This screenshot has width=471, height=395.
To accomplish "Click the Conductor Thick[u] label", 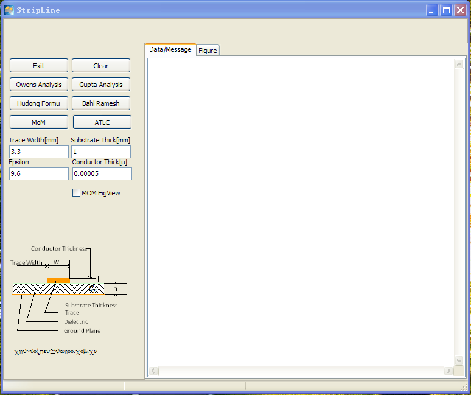I will (99, 162).
